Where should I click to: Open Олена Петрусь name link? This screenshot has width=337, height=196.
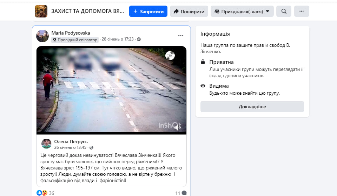point(71,141)
